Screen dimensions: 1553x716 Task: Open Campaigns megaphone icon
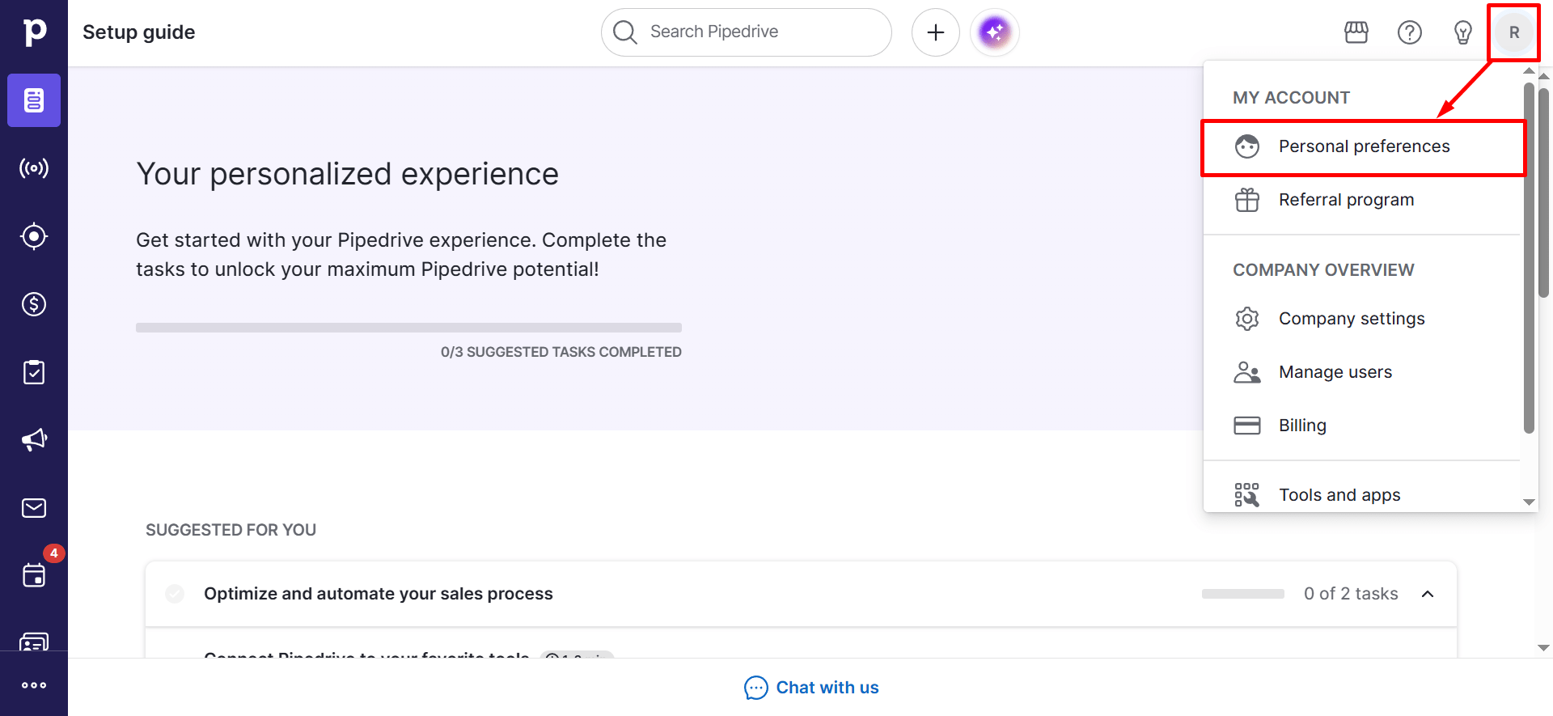[x=34, y=440]
